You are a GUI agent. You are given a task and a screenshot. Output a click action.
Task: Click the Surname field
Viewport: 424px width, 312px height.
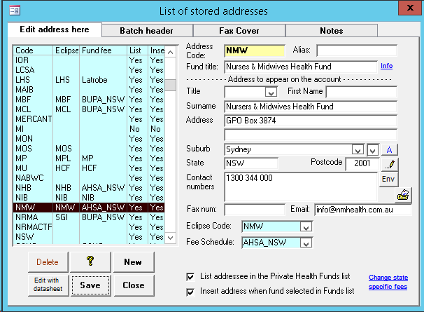click(x=311, y=107)
